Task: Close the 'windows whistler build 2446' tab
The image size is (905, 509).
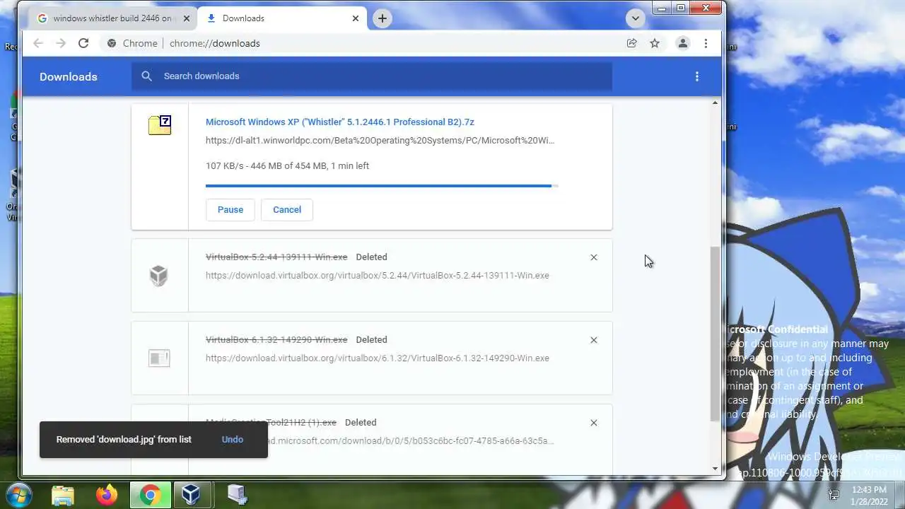Action: pos(187,18)
